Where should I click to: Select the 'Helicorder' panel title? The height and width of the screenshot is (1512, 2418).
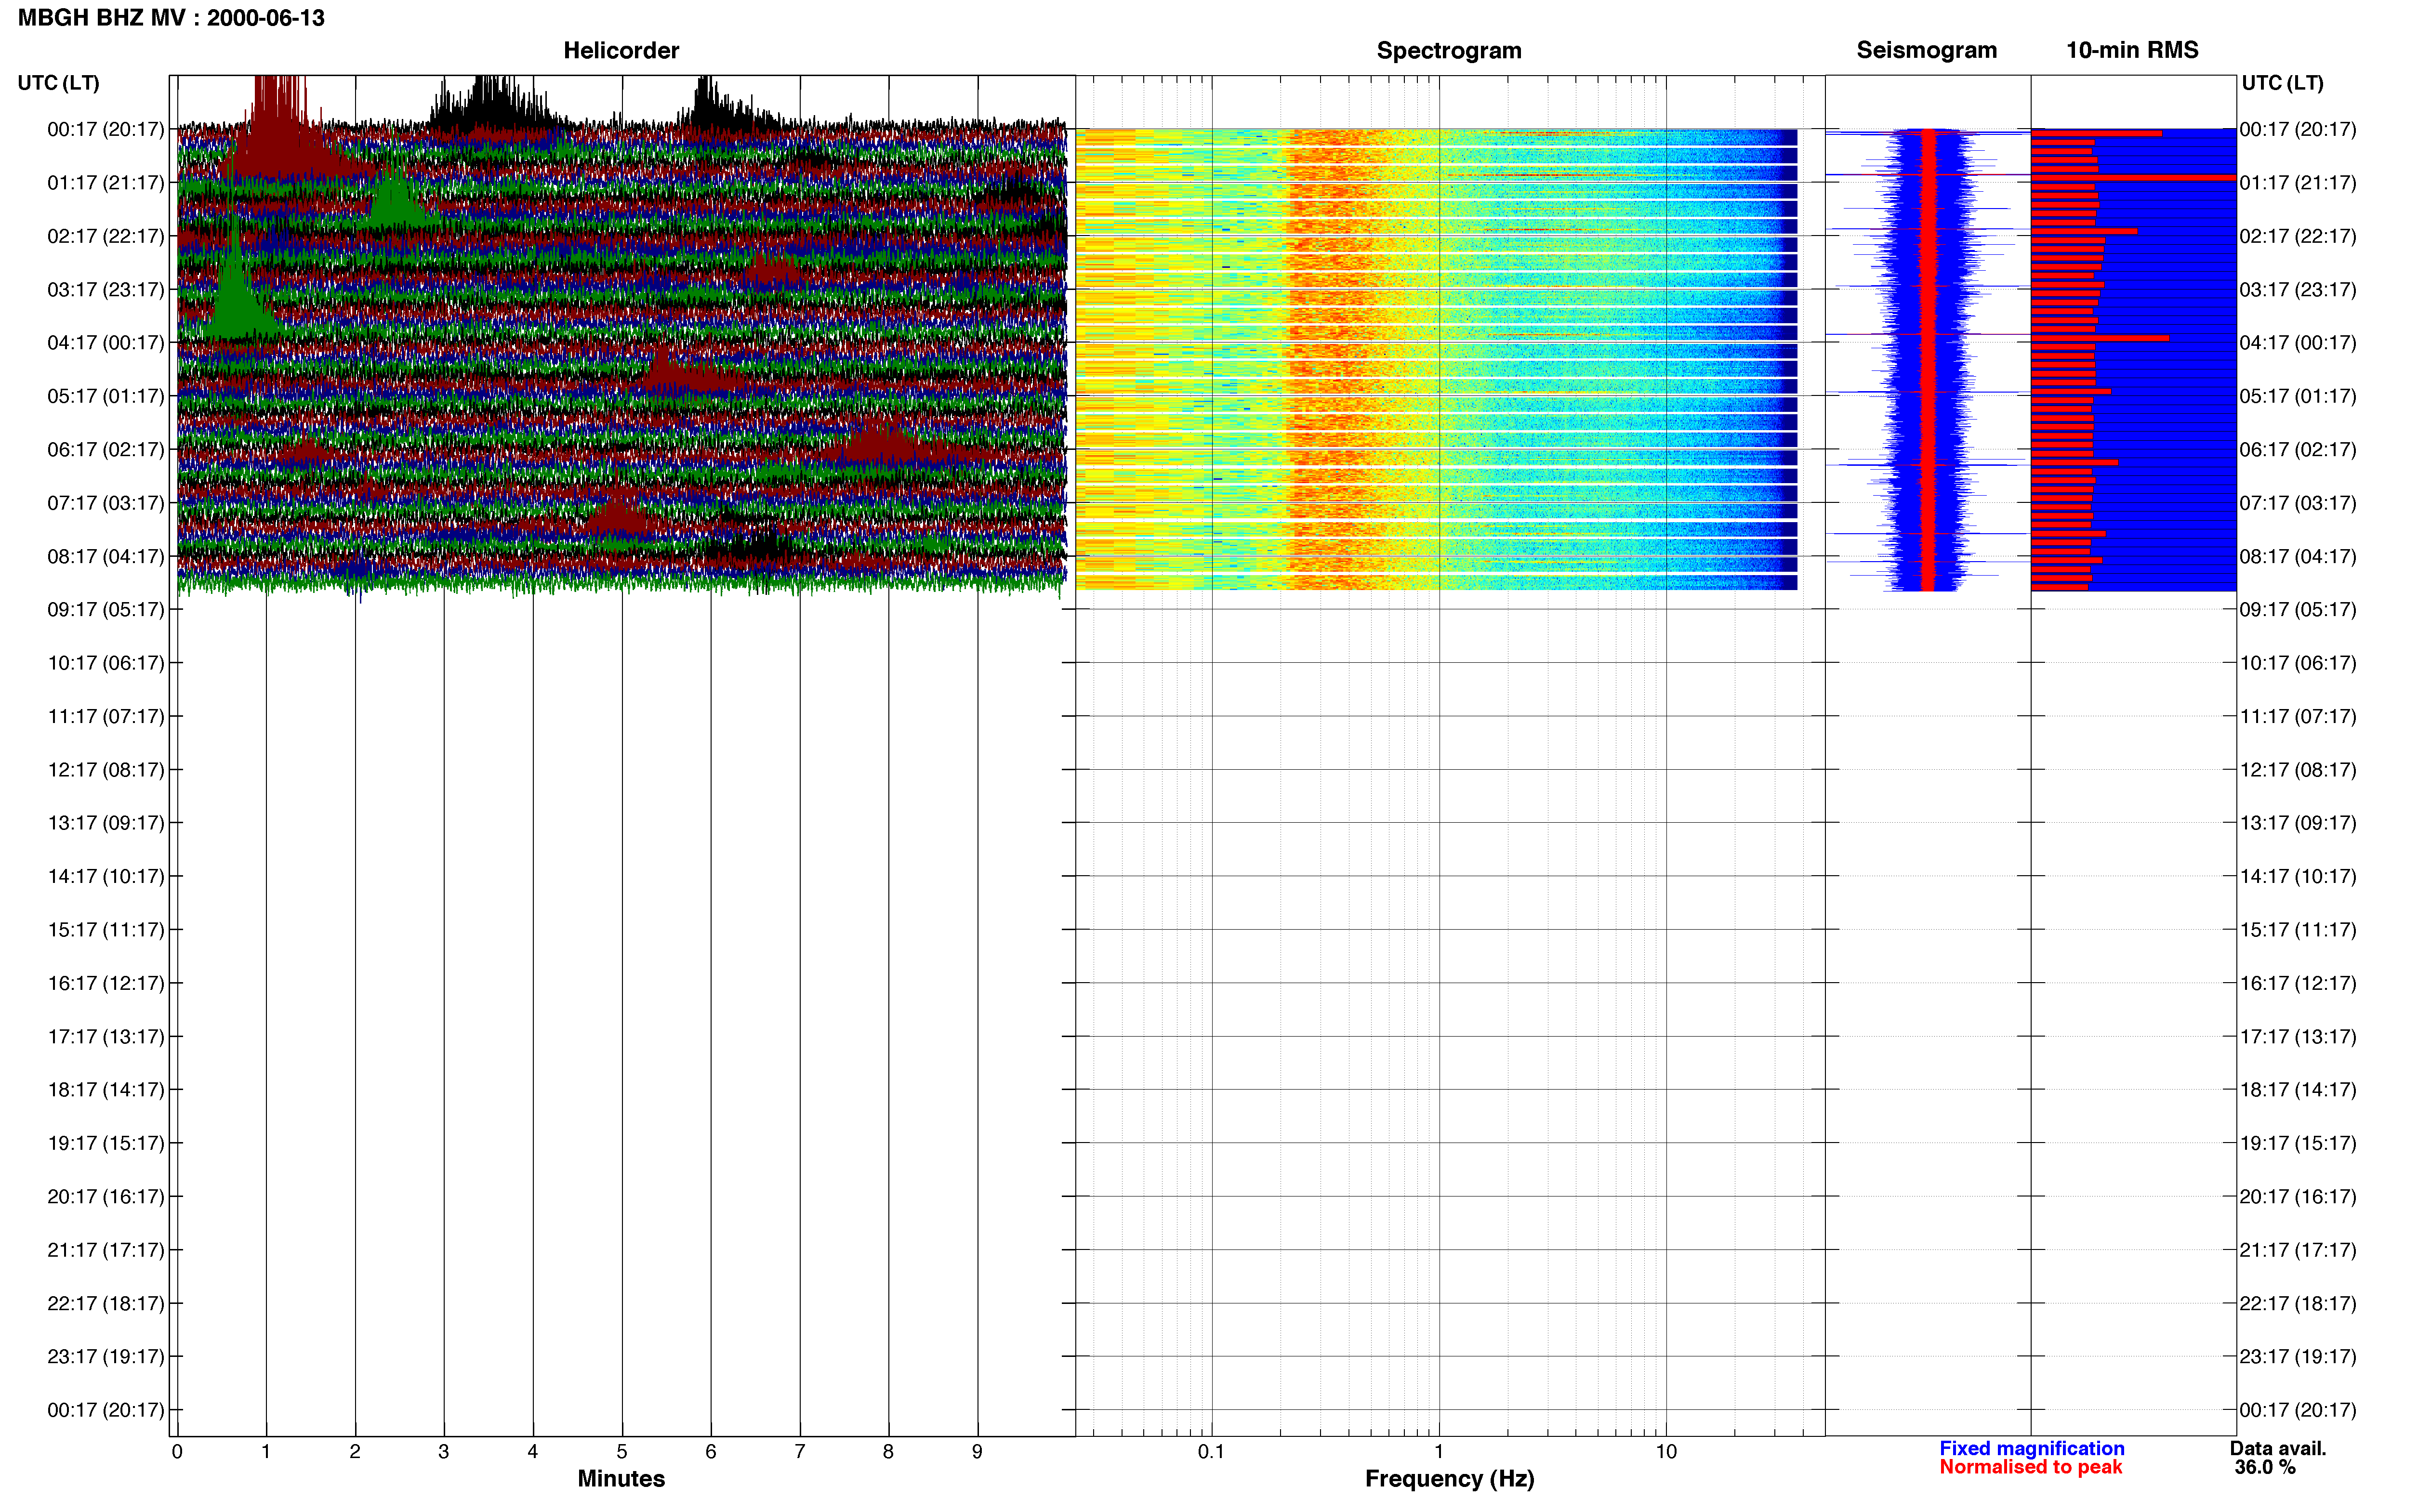tap(621, 50)
